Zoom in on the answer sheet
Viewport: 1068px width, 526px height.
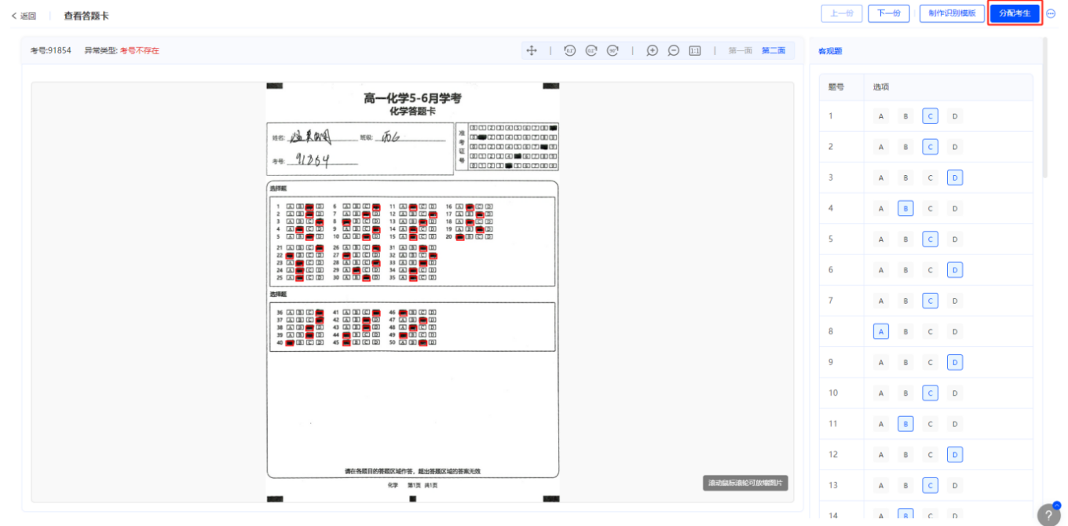[652, 50]
